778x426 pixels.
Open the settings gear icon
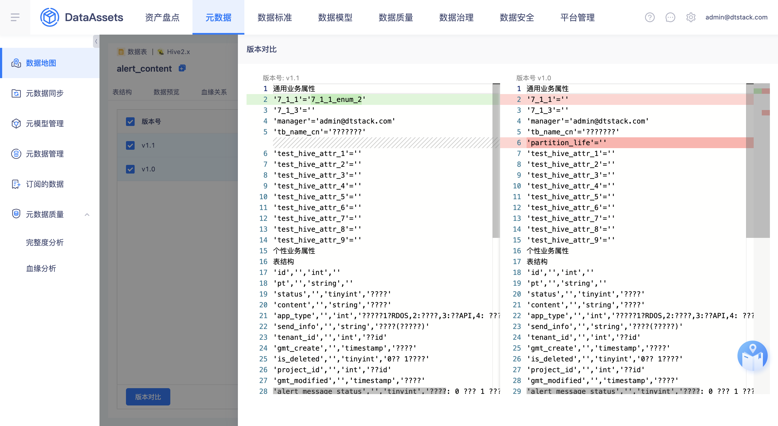click(691, 17)
